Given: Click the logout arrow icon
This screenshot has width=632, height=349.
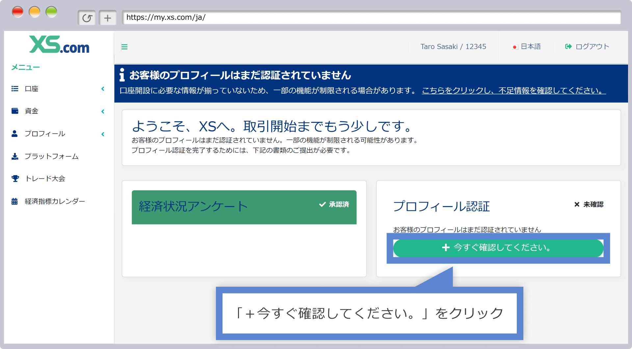Looking at the screenshot, I should coord(568,46).
